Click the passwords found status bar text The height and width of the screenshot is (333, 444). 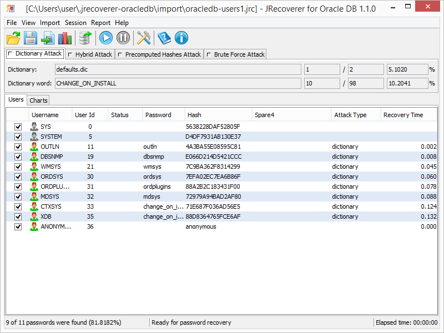pos(63,322)
